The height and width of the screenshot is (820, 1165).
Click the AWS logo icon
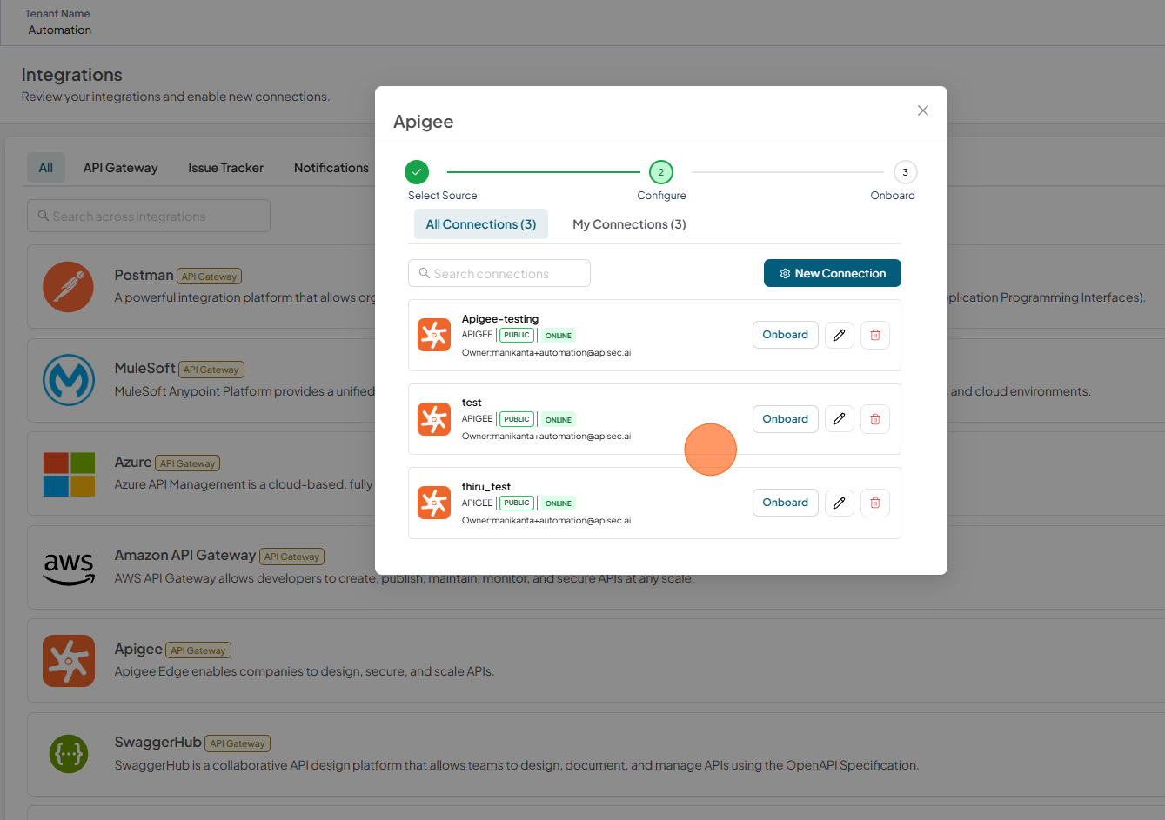pyautogui.click(x=69, y=568)
